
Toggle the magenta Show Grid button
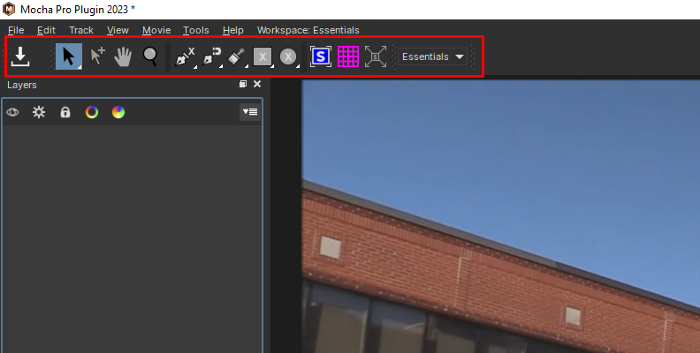tap(348, 56)
